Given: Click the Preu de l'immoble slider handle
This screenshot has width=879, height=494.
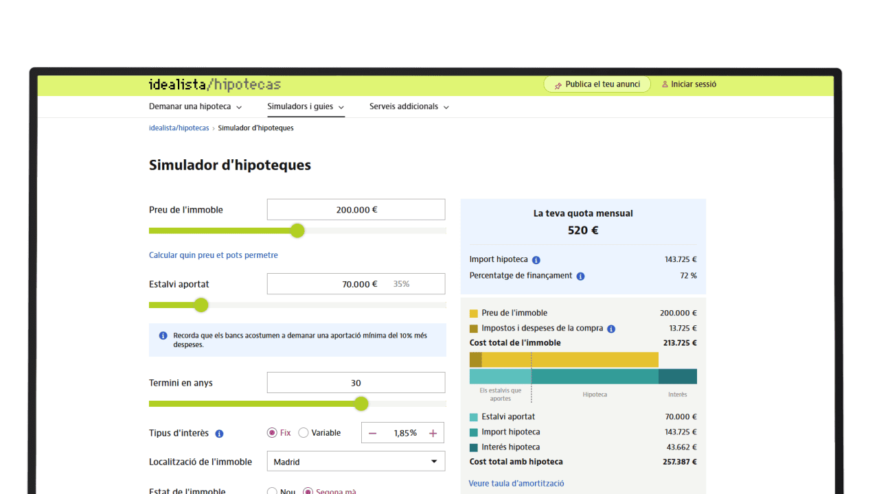Looking at the screenshot, I should point(297,231).
